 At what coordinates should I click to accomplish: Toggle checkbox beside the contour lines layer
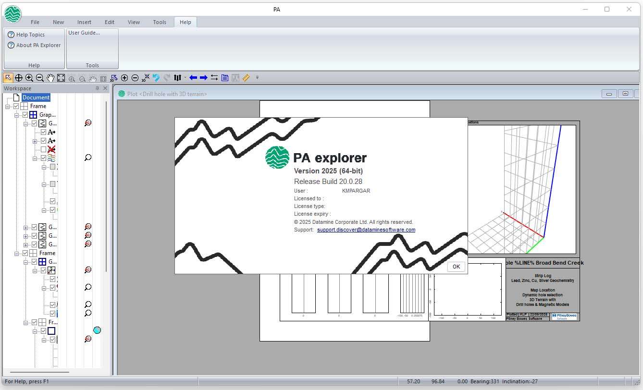43,158
